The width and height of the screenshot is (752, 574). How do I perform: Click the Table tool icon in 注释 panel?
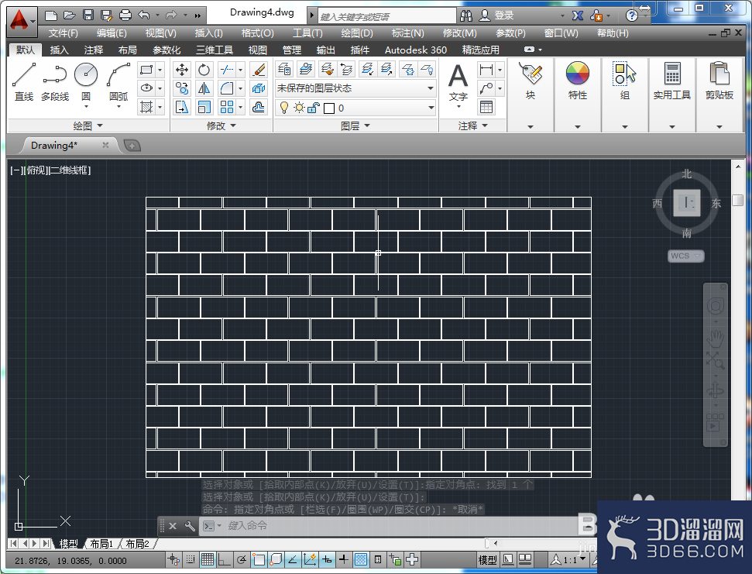(486, 106)
